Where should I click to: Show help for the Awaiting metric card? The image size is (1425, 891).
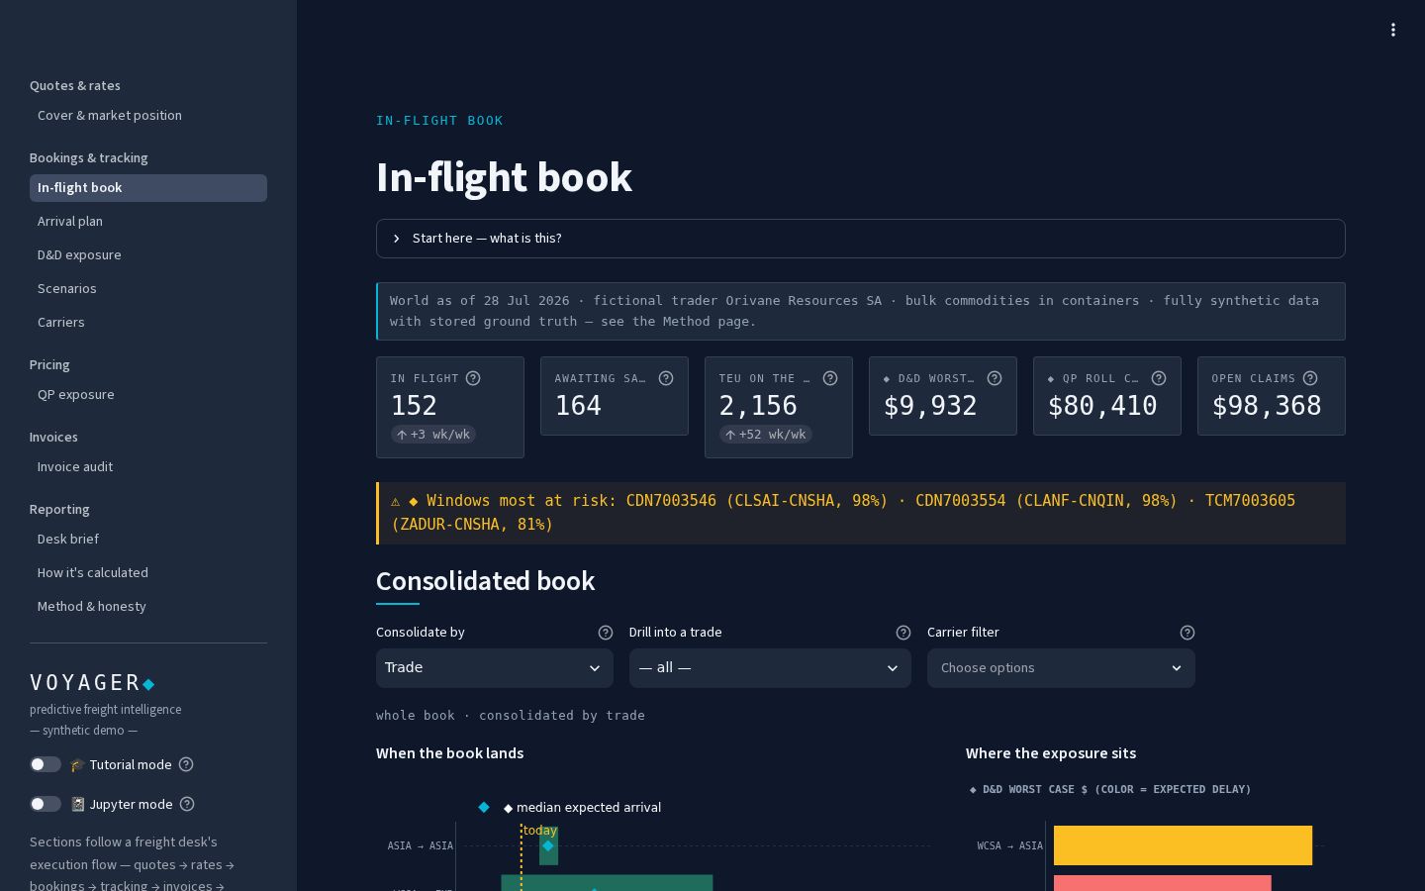click(666, 378)
